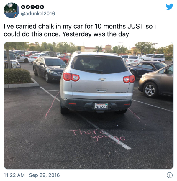Open the DUNKS profile avatar
Viewport: 177px width, 181px height.
point(12,10)
